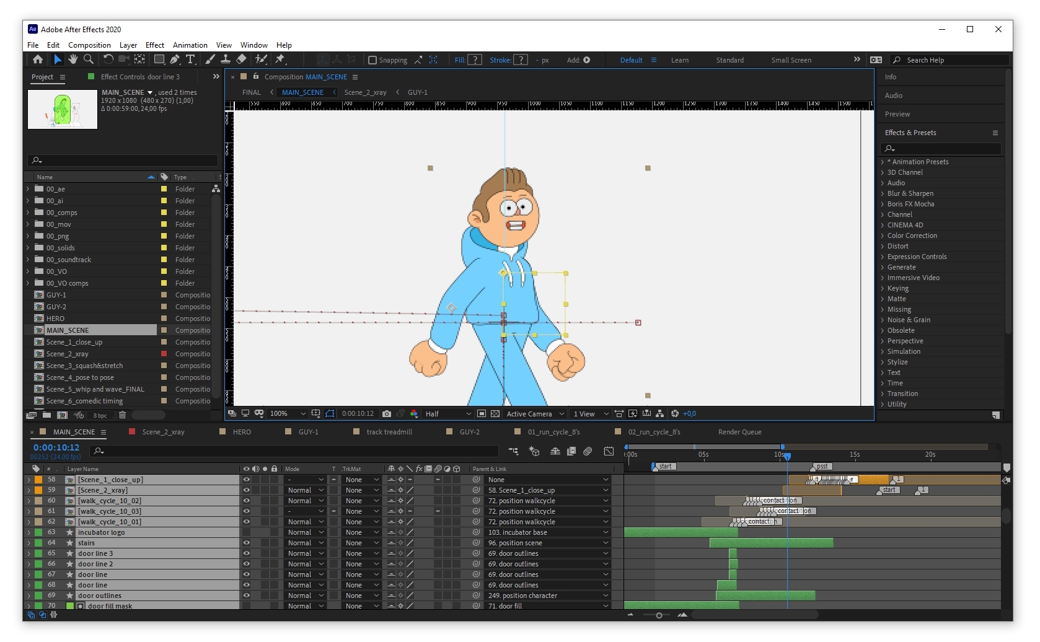1040x642 pixels.
Task: Open the Active Camera view dropdown
Action: coord(535,413)
